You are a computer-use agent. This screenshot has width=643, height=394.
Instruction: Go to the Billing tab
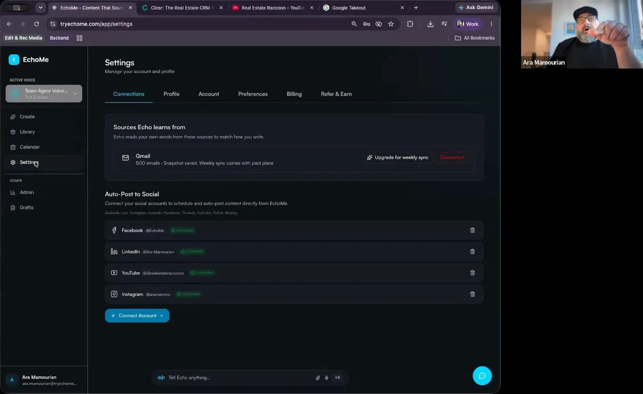pyautogui.click(x=294, y=94)
